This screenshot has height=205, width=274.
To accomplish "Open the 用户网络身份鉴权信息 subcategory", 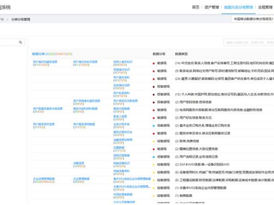I will pos(87,101).
